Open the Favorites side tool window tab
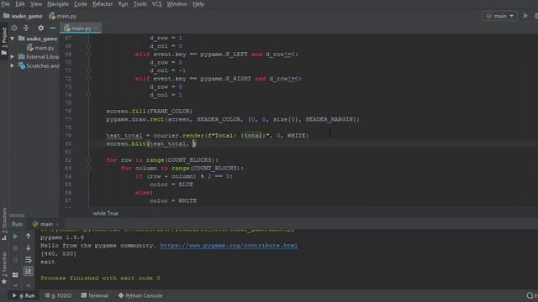Image resolution: width=538 pixels, height=302 pixels. coord(4,268)
